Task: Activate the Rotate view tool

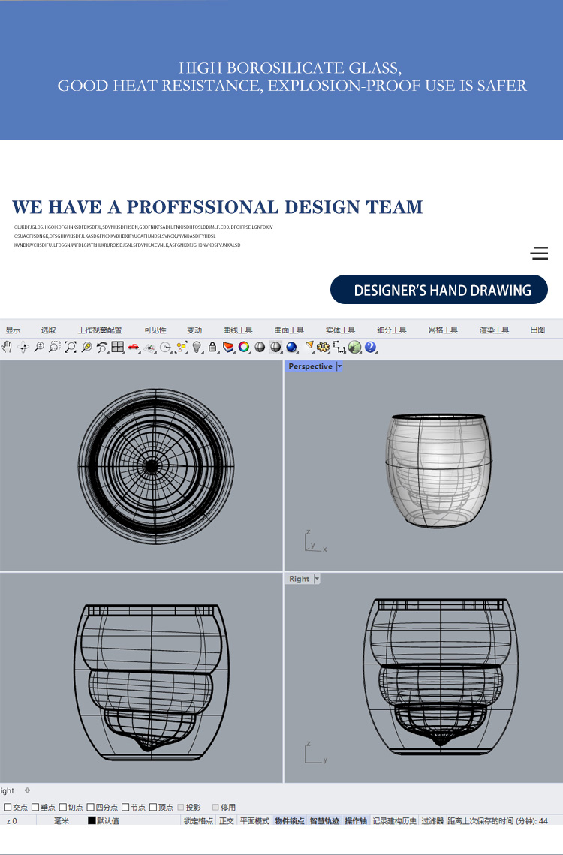Action: 23,347
